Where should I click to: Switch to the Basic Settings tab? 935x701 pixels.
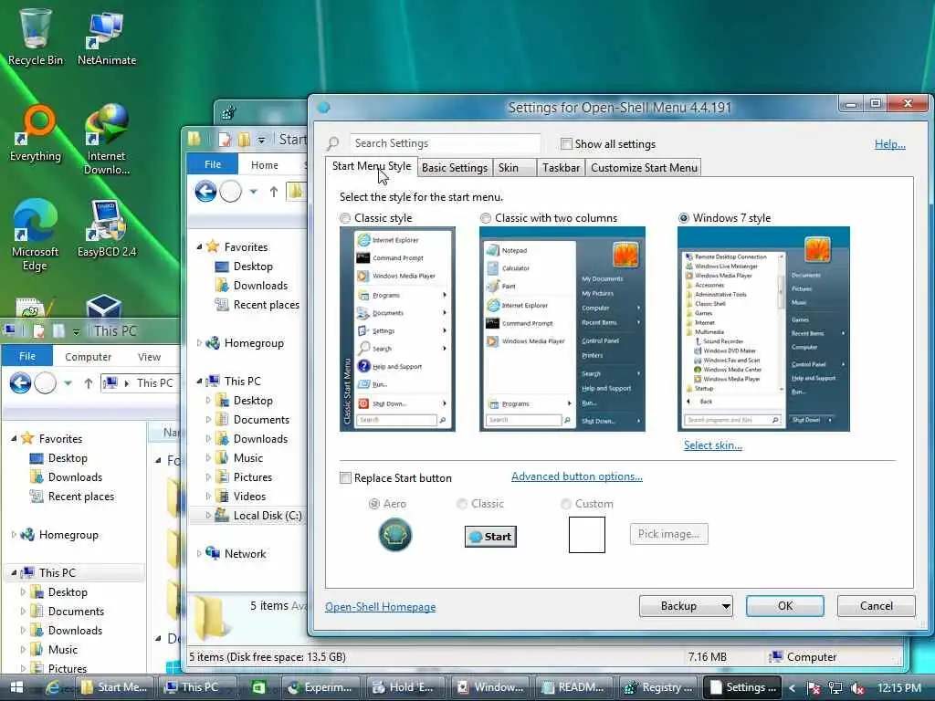click(455, 168)
